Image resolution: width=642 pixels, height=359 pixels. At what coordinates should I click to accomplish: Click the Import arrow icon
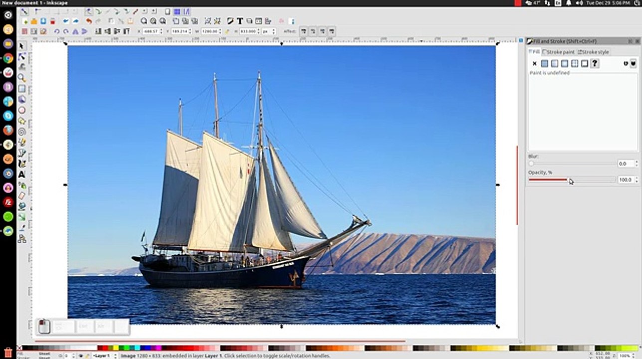pyautogui.click(x=66, y=21)
